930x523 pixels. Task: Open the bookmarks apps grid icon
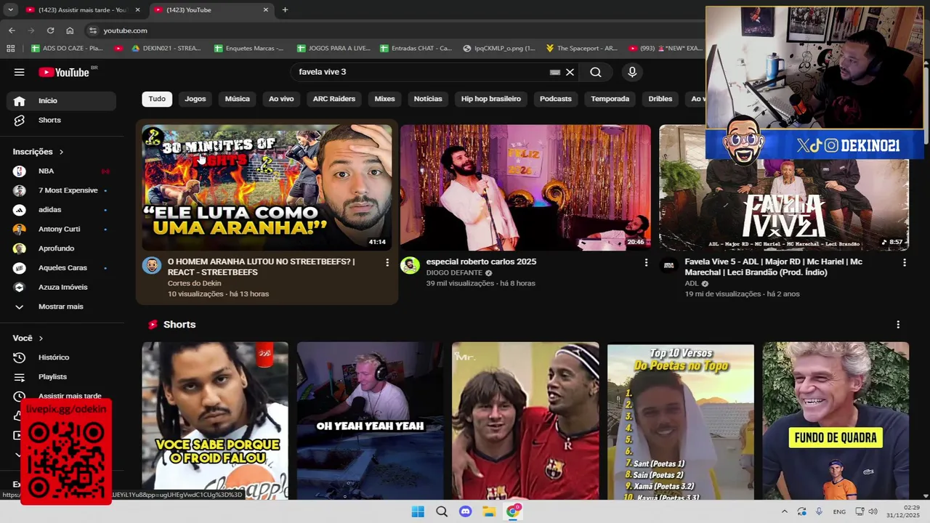pos(10,49)
